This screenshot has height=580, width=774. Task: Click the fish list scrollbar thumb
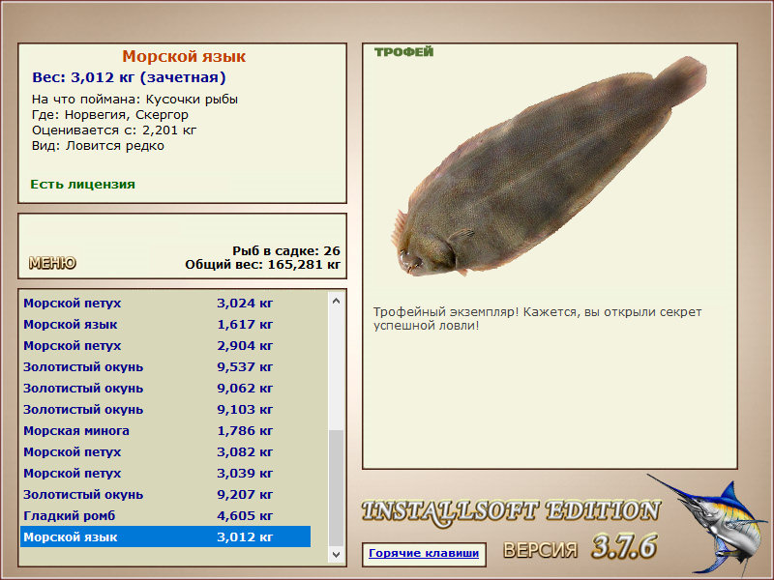[336, 488]
